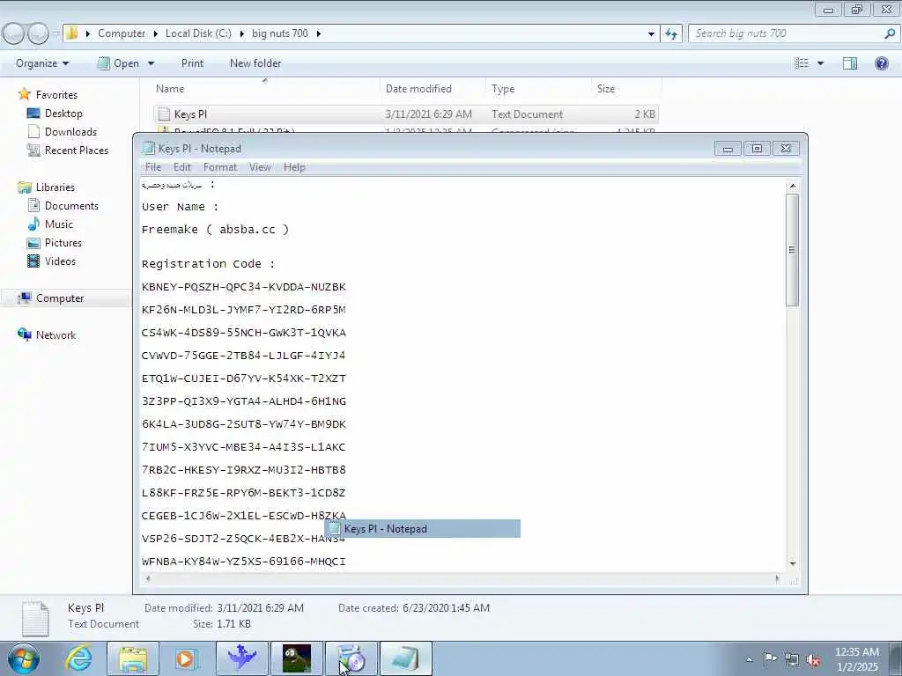Click the blue bird app taskbar icon
The width and height of the screenshot is (902, 676).
(x=242, y=658)
